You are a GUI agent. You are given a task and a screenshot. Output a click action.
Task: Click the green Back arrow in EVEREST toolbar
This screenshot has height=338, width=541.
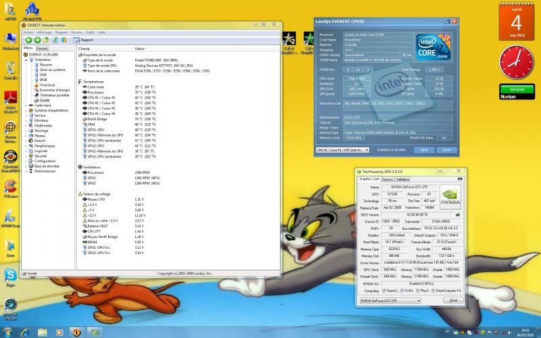[x=28, y=40]
